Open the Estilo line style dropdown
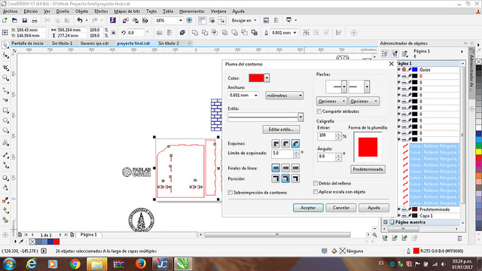Screen dimensions: 482x271 [x=300, y=117]
